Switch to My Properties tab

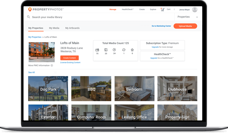click(36, 28)
